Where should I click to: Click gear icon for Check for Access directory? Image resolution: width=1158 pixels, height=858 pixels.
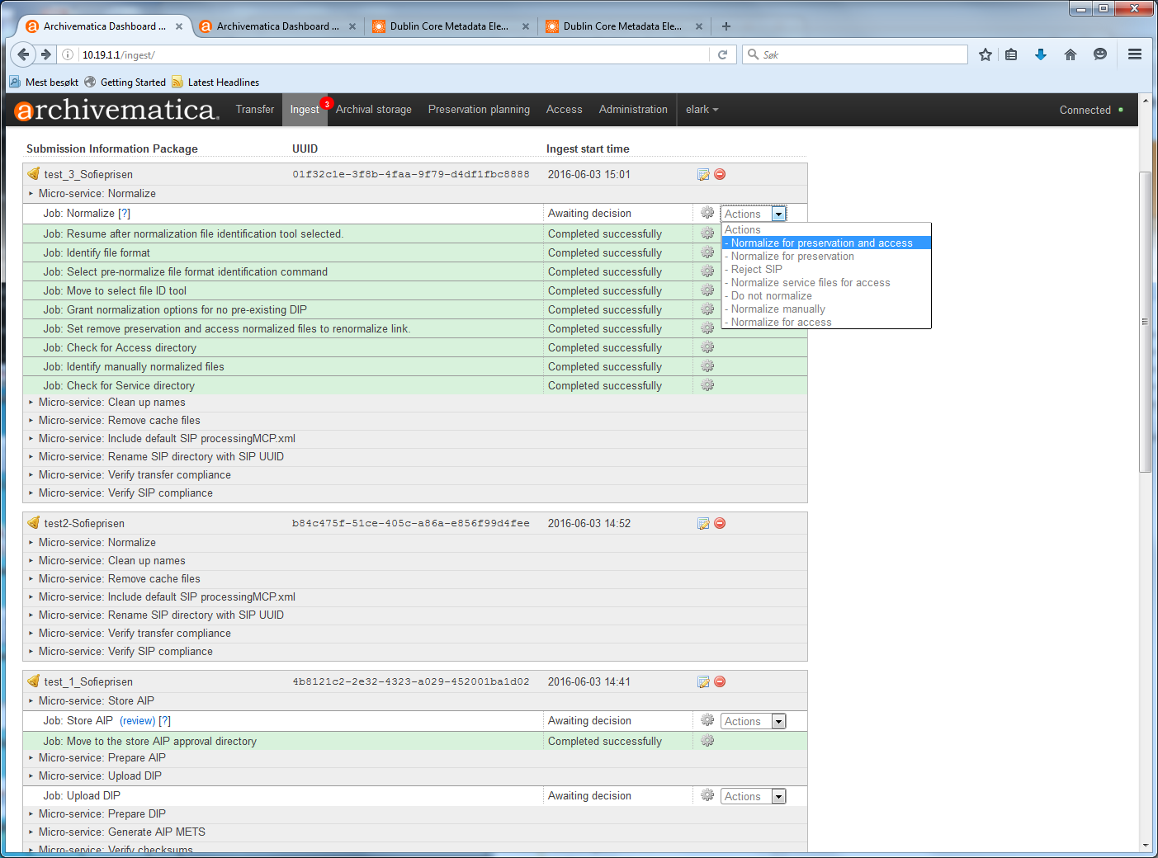tap(707, 347)
